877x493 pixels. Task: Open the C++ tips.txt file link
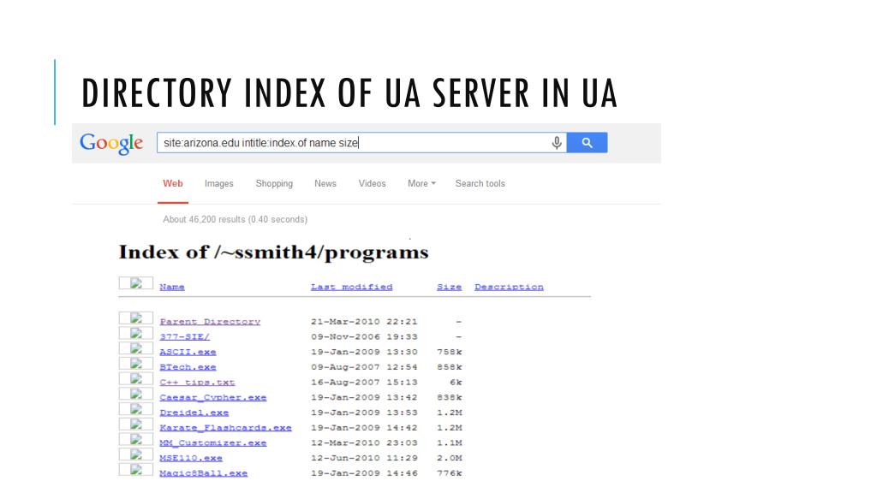click(x=197, y=383)
